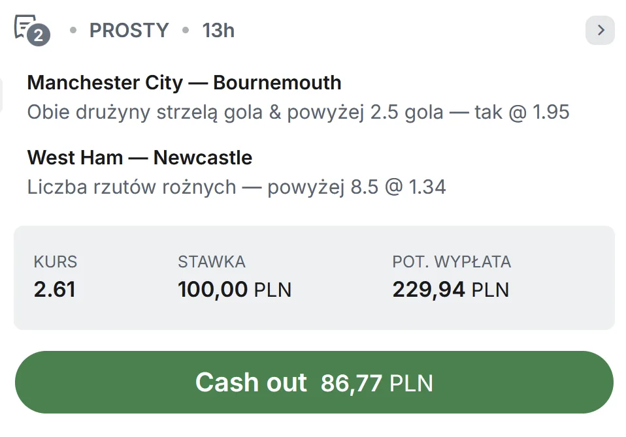Click the dot separator next to PROSTY
The height and width of the screenshot is (437, 626).
(72, 30)
